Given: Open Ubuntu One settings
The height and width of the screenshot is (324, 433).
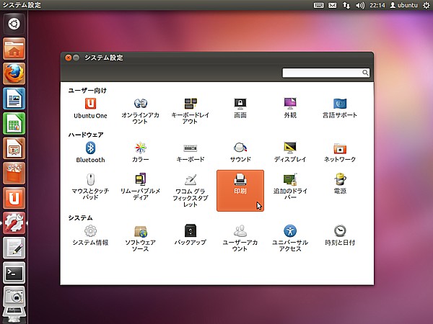Looking at the screenshot, I should [89, 108].
